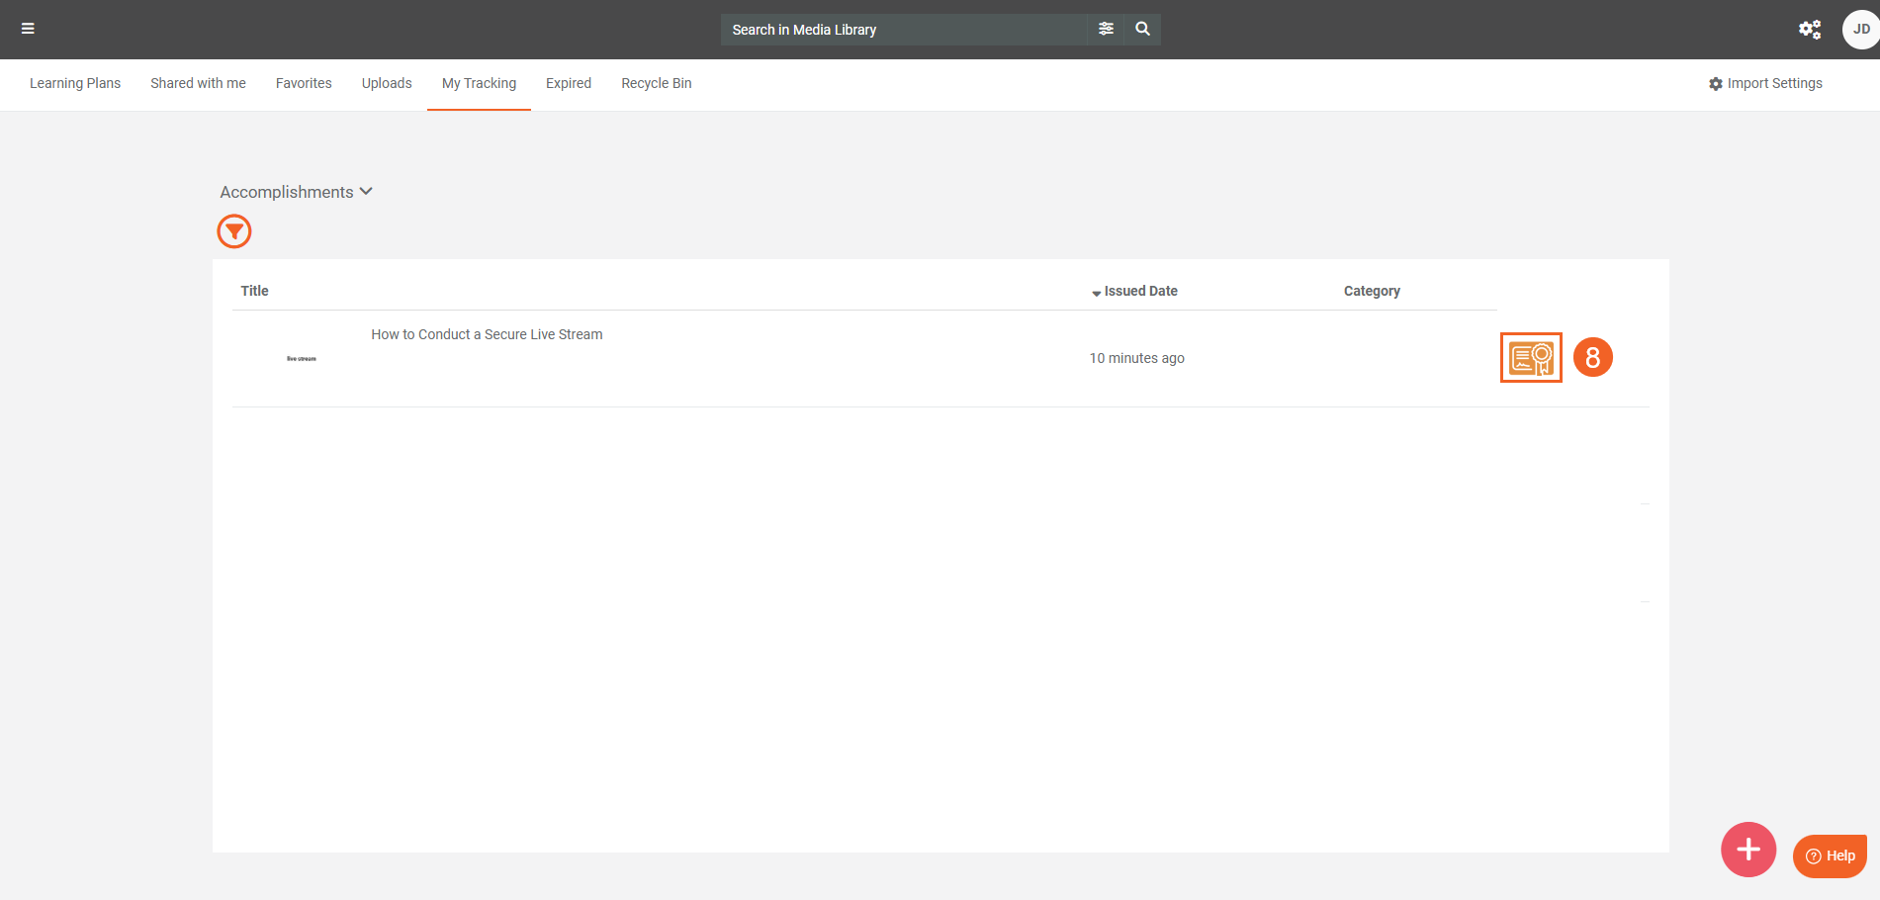The image size is (1880, 900).
Task: Open the Recycle Bin tab
Action: coord(656,83)
